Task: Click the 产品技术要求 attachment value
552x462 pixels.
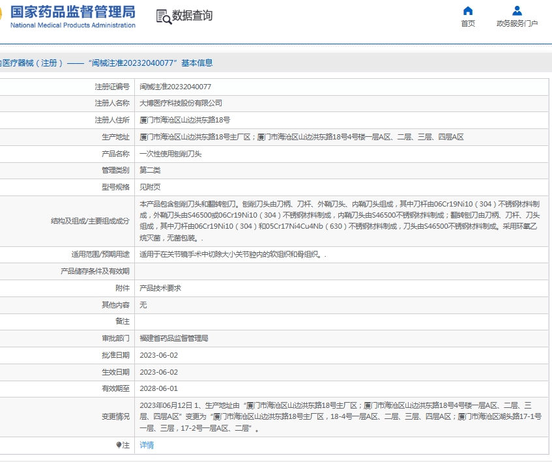Action: (160, 288)
